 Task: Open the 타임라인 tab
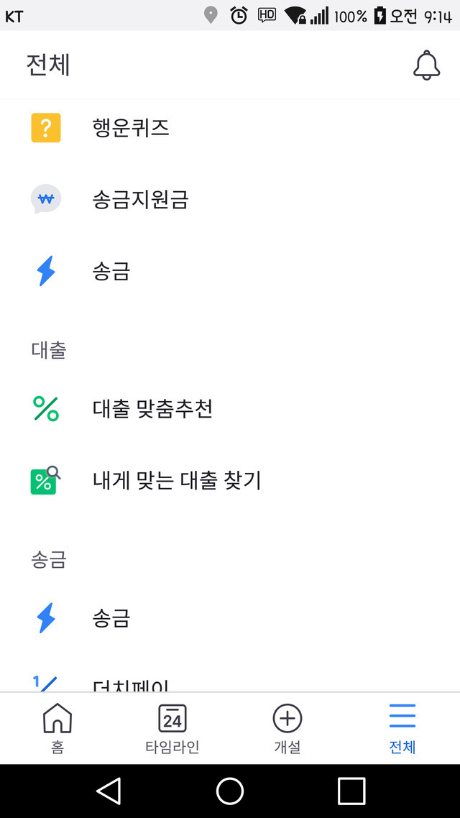(172, 727)
